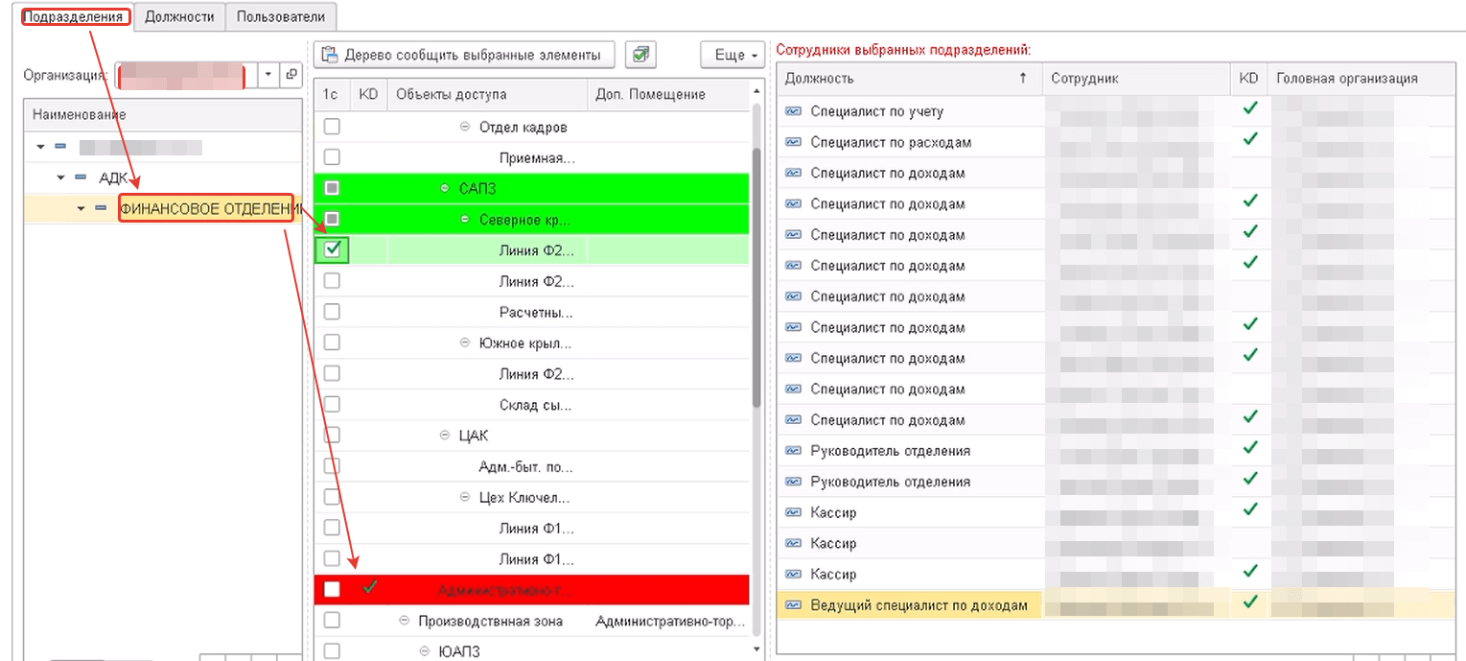Switch to the Должности tab

click(179, 16)
